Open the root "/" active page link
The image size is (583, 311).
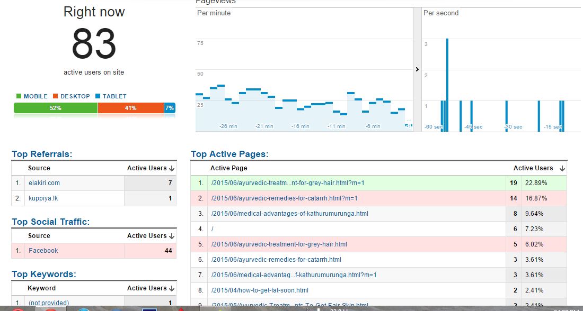213,229
